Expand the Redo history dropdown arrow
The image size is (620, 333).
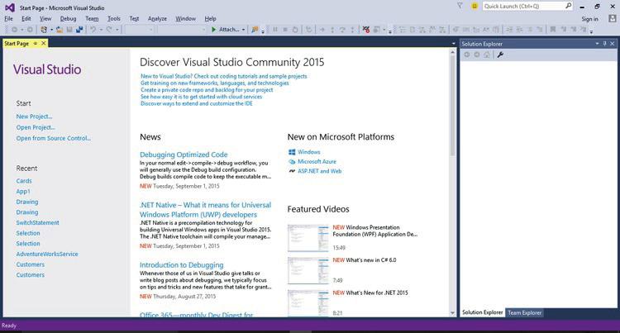117,30
